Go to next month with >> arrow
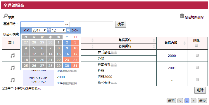 pyautogui.click(x=75, y=30)
